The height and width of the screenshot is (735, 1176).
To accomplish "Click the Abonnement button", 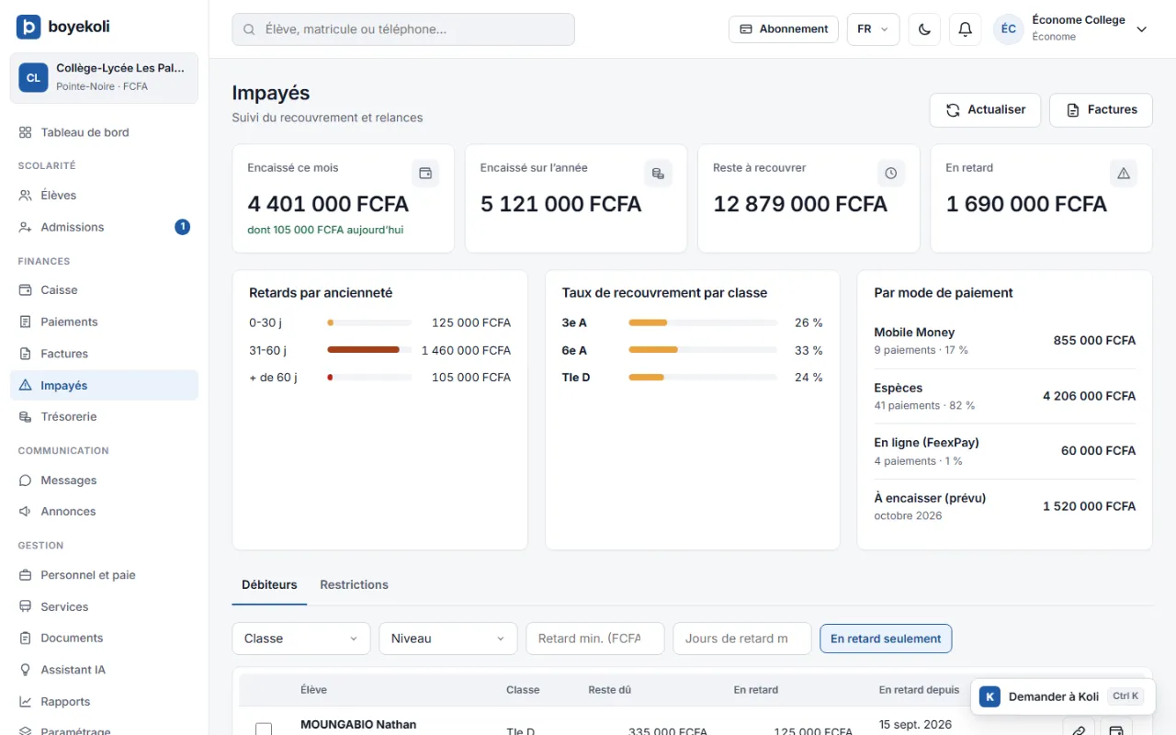I will (784, 29).
